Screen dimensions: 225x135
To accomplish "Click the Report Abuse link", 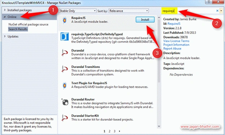I will coord(172,49).
